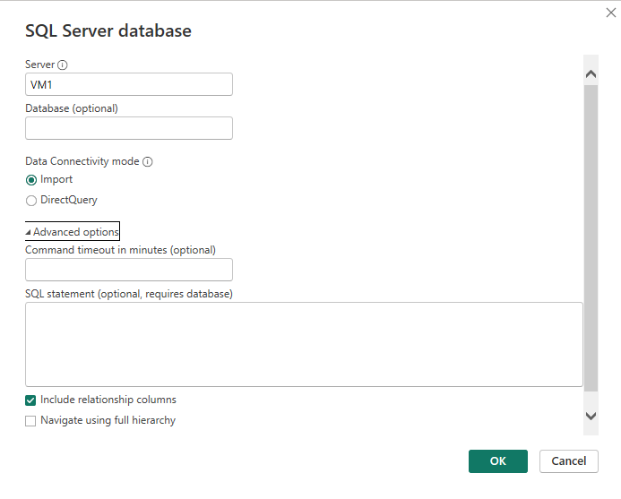Screen dimensions: 621x499
Task: Click the vertical scrollbar thumb
Action: tap(591, 238)
